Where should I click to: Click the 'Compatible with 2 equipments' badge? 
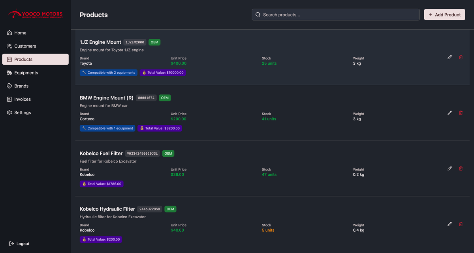point(109,73)
